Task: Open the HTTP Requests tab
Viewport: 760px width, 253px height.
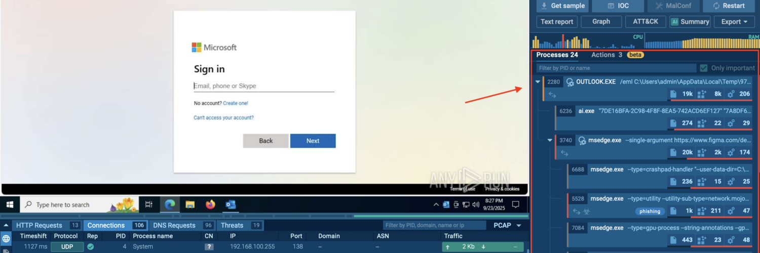Action: click(46, 225)
